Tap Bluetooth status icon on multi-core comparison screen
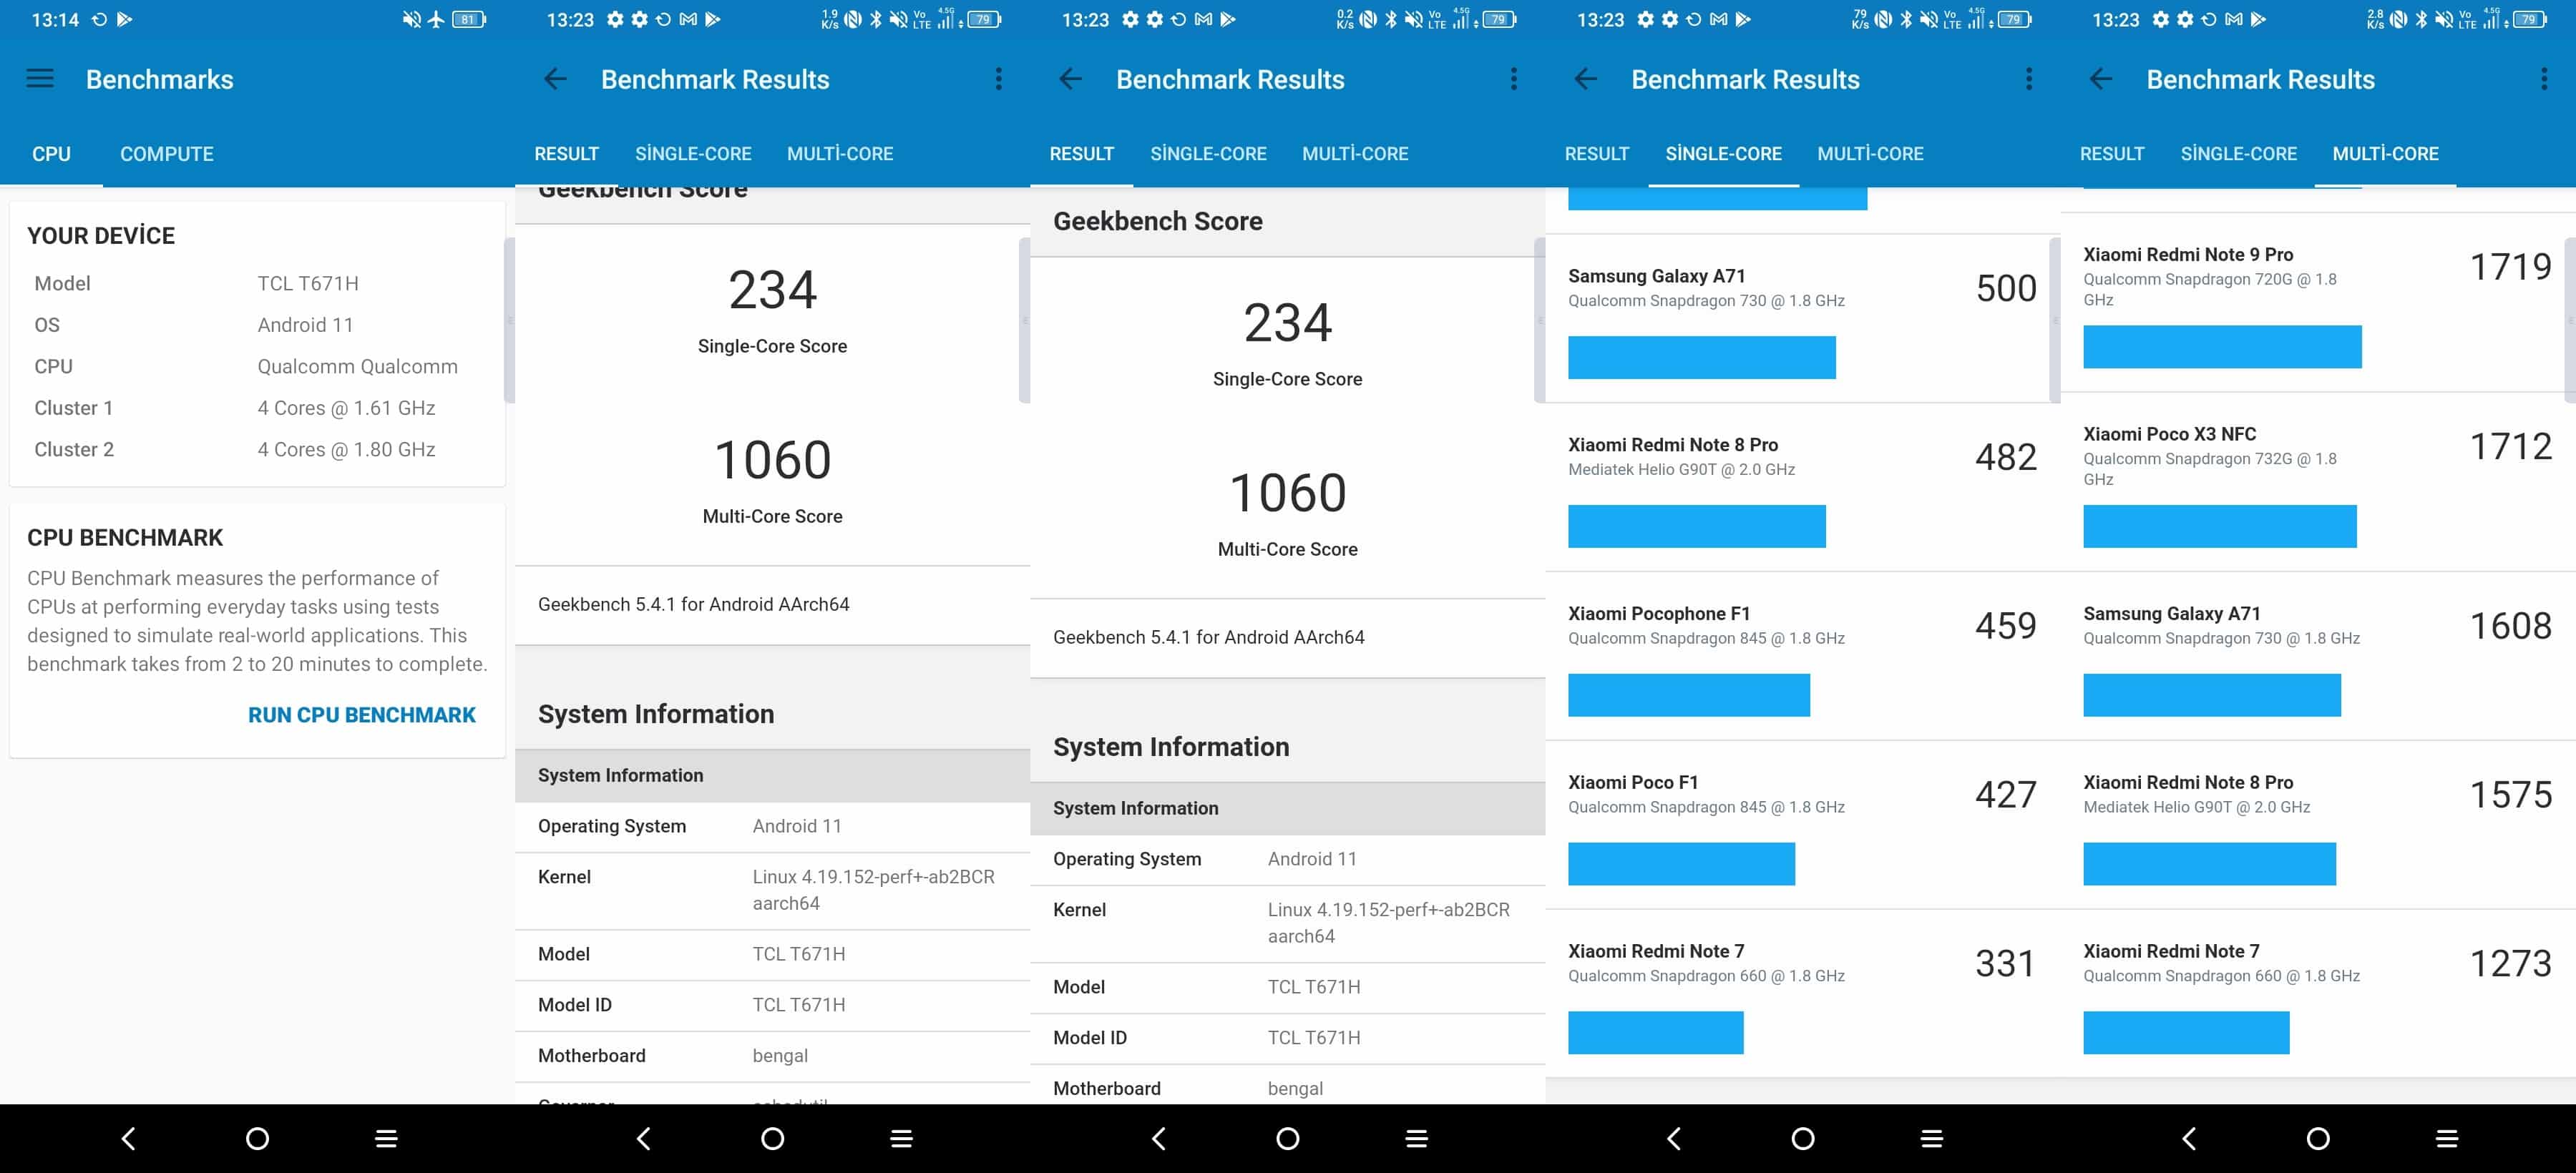 2420,19
